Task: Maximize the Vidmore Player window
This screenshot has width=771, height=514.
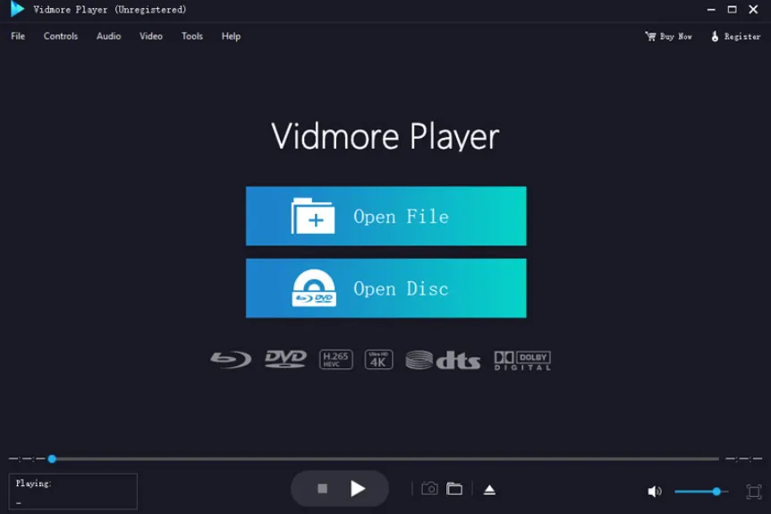Action: pyautogui.click(x=733, y=9)
